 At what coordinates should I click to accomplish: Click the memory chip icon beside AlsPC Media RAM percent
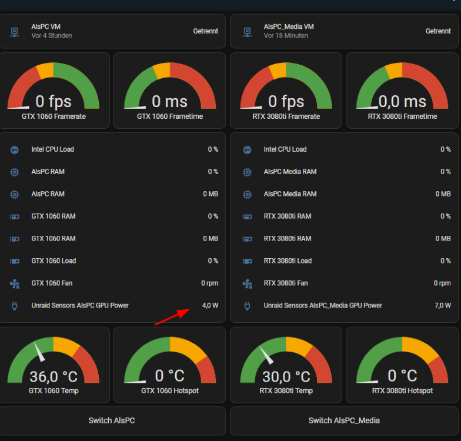pyautogui.click(x=247, y=172)
